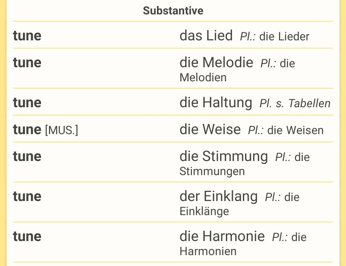The image size is (346, 266).
Task: Select "tune" in the die Haltung row
Action: [x=27, y=103]
